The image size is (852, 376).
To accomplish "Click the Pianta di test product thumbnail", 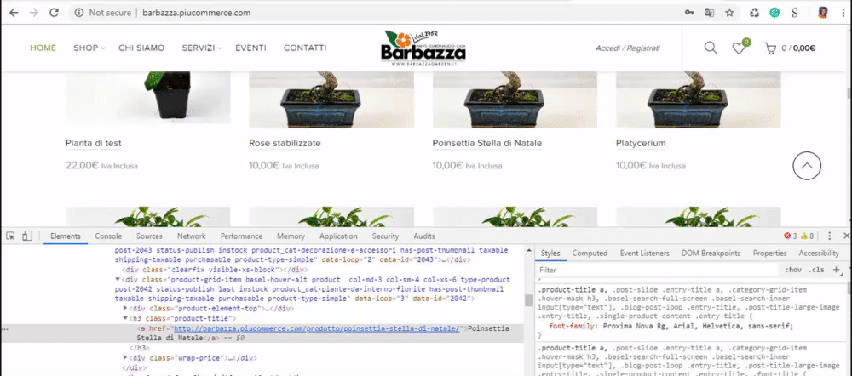I will coord(148,97).
